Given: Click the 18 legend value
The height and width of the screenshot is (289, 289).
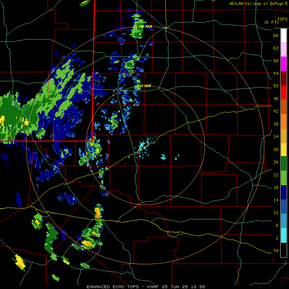Looking at the screenshot, I should (276, 188).
